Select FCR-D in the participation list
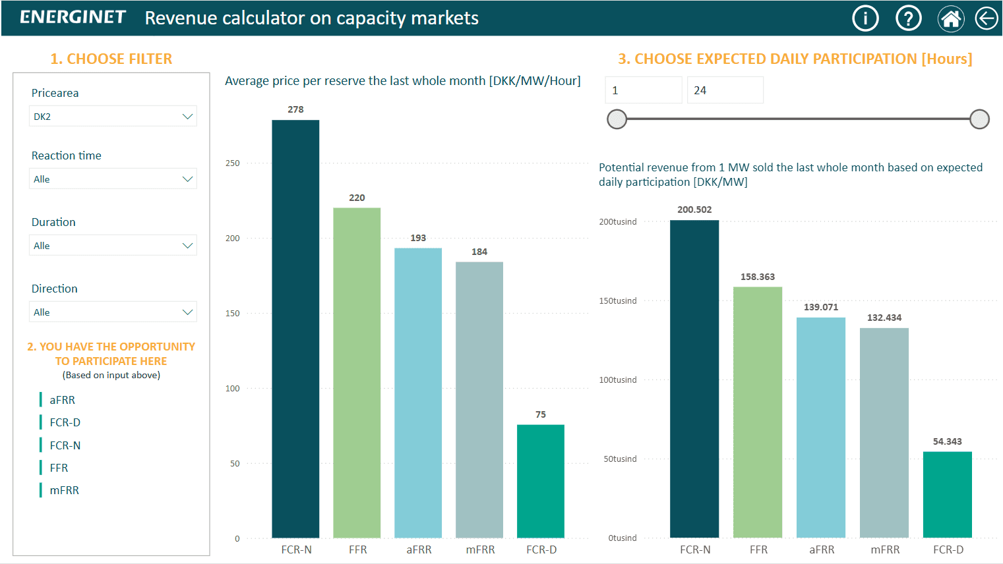This screenshot has width=1003, height=564. (x=65, y=422)
